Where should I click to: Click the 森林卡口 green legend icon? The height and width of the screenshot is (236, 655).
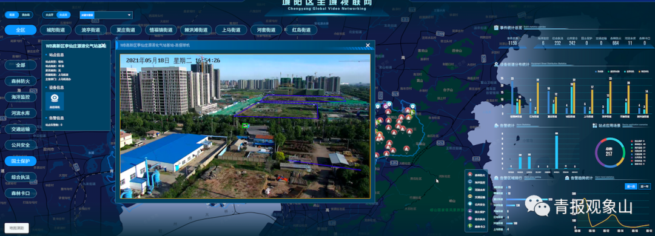coord(470,226)
